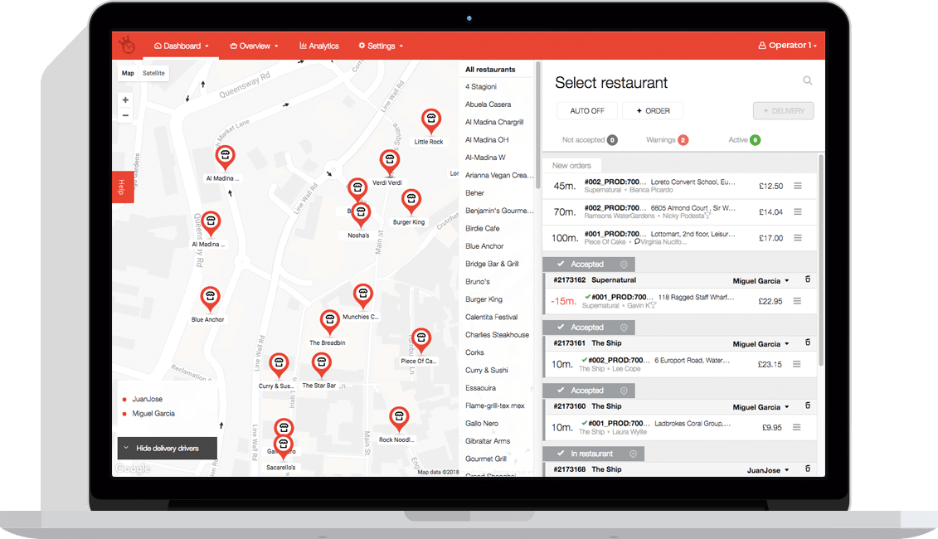
Task: Change the Miguel Garcia driver for #2173162
Action: (x=761, y=280)
